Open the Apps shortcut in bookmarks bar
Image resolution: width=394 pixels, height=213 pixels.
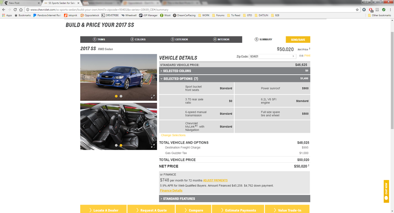coord(7,15)
